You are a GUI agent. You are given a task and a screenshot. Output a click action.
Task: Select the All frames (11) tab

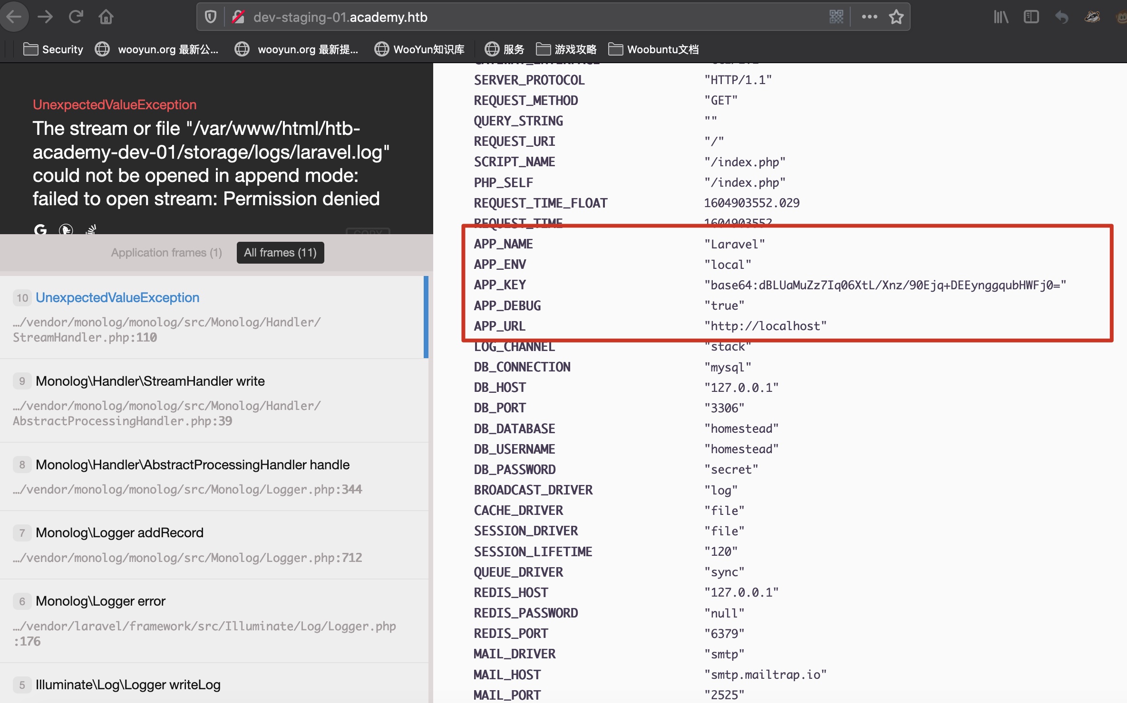280,253
